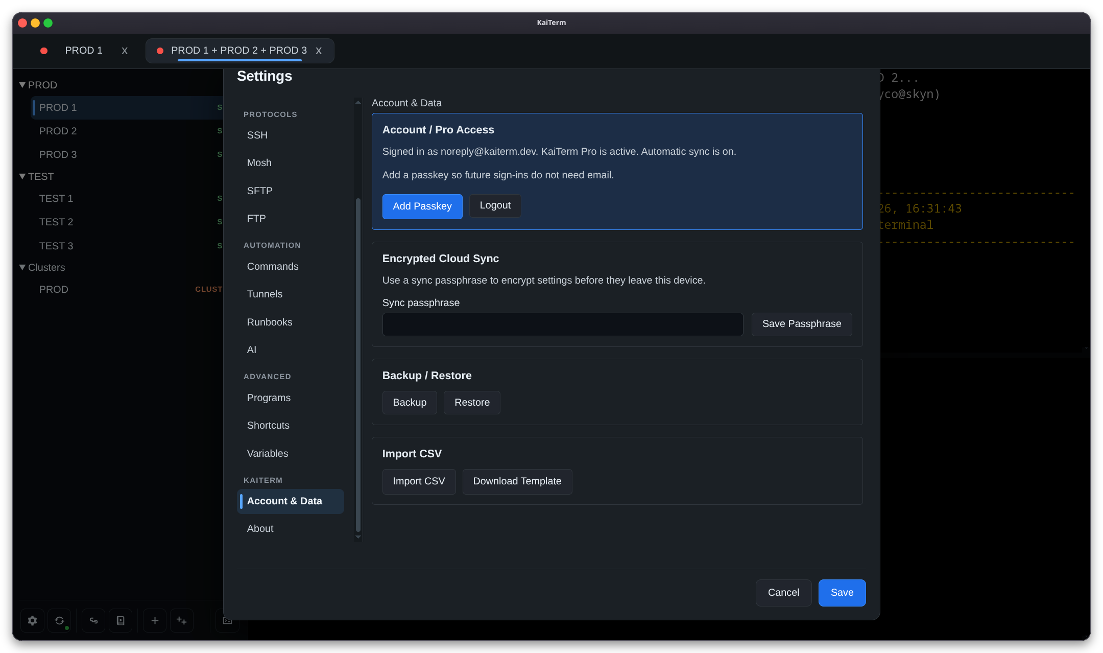Viewport: 1103px width, 653px height.
Task: Open Commands settings section
Action: (291, 266)
